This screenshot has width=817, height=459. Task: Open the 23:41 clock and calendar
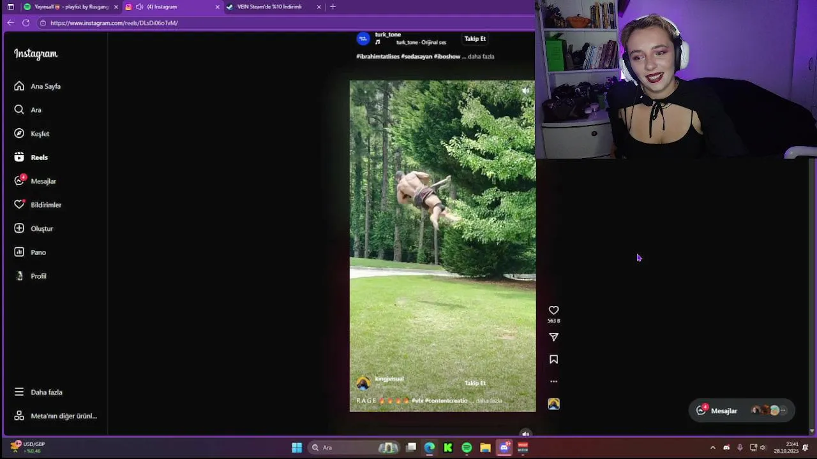pyautogui.click(x=786, y=448)
